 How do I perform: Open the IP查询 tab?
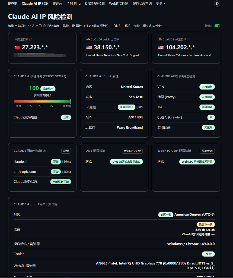(12, 4)
